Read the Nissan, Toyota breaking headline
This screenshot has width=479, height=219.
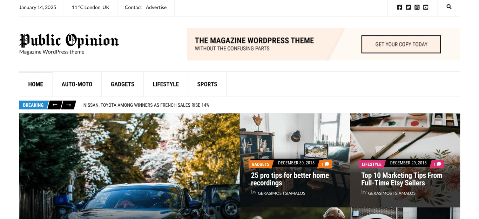tap(146, 105)
